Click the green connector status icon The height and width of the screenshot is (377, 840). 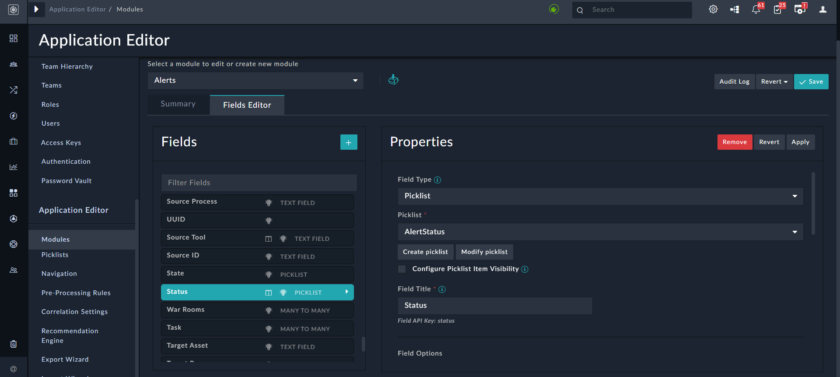tap(554, 9)
